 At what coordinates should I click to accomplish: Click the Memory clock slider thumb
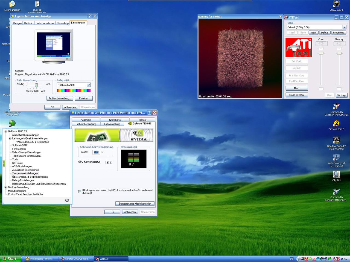[x=339, y=53]
